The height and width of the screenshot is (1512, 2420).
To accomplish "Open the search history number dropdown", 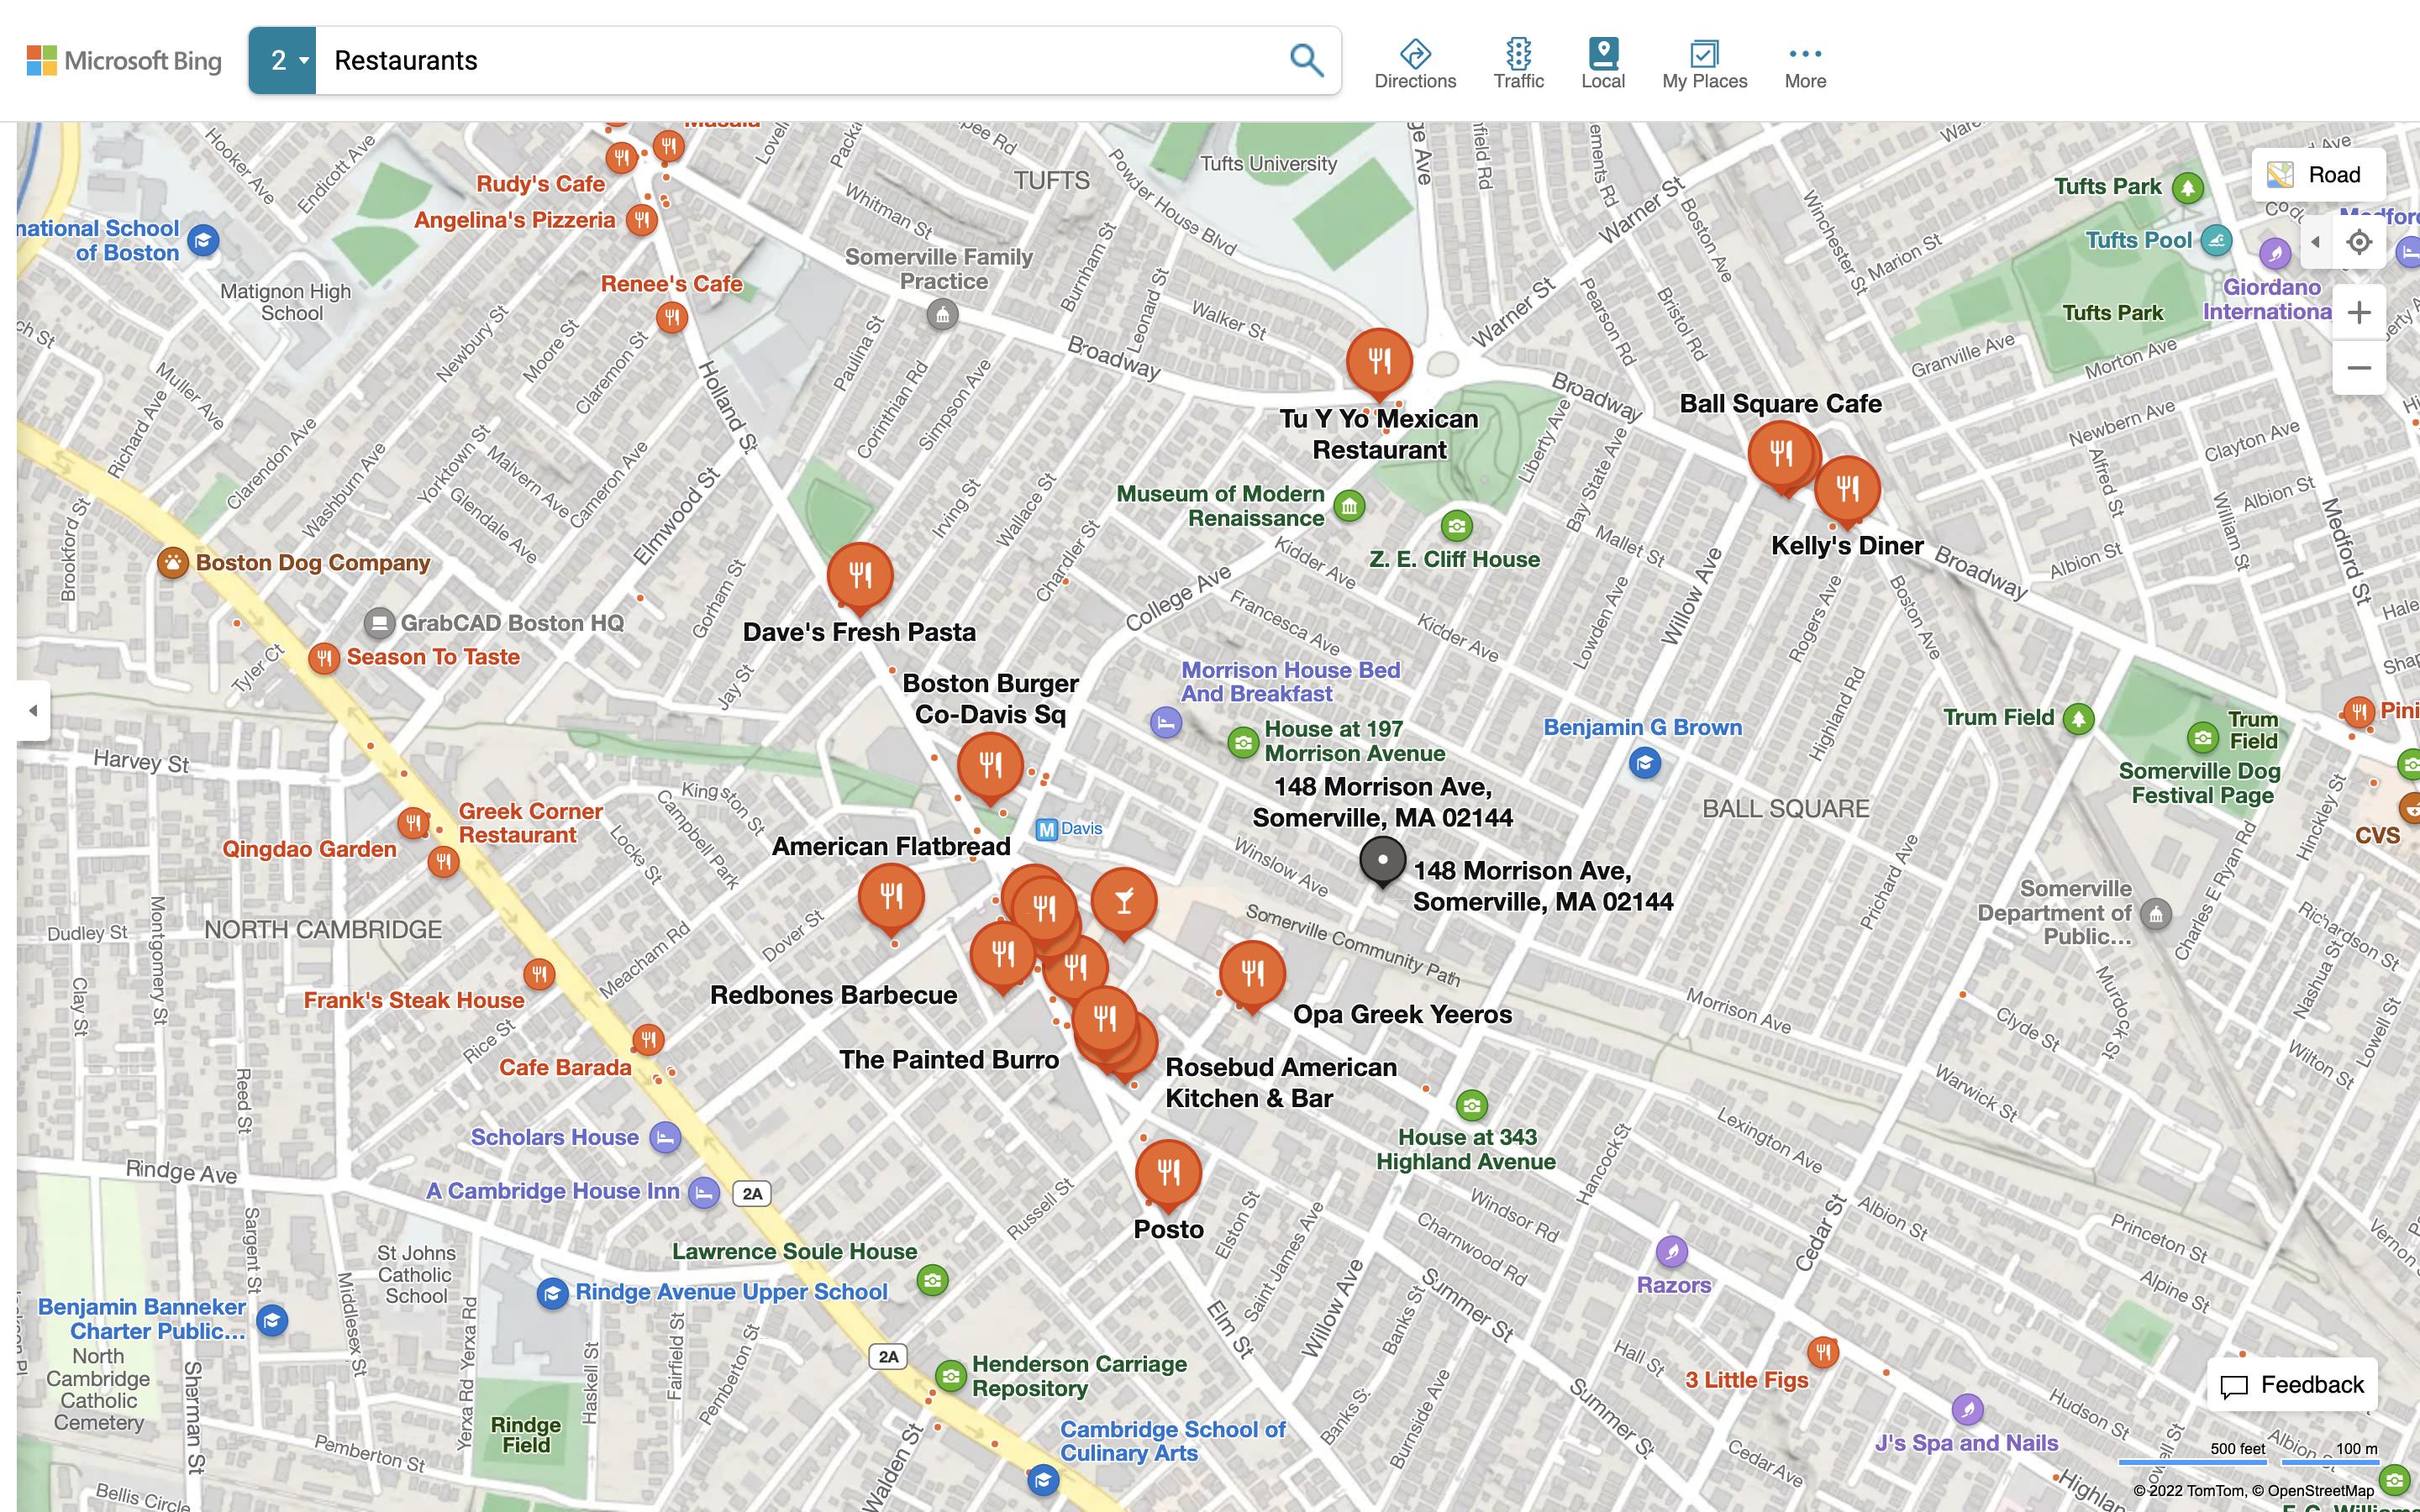I will tap(283, 60).
